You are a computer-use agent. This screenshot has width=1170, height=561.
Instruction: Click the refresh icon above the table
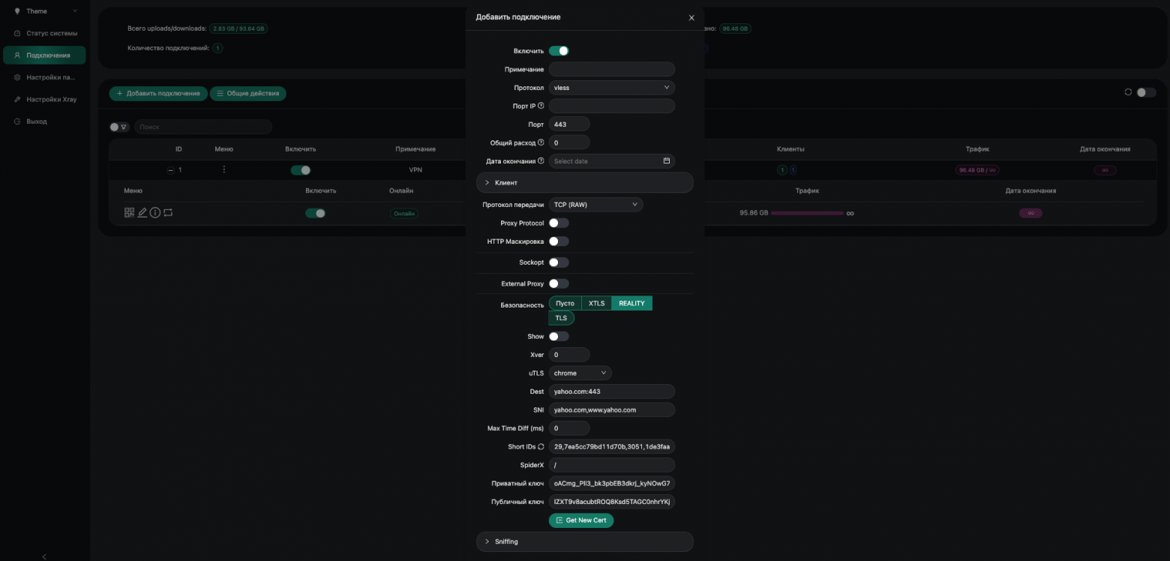coord(1128,92)
